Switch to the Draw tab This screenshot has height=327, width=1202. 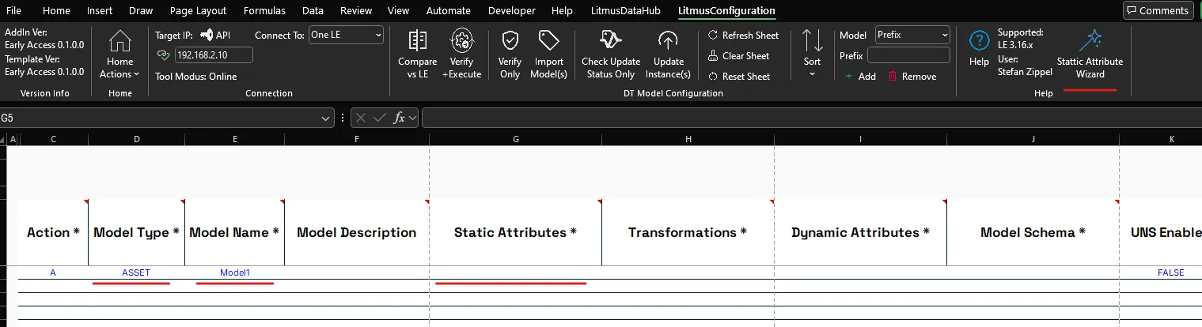coord(140,10)
